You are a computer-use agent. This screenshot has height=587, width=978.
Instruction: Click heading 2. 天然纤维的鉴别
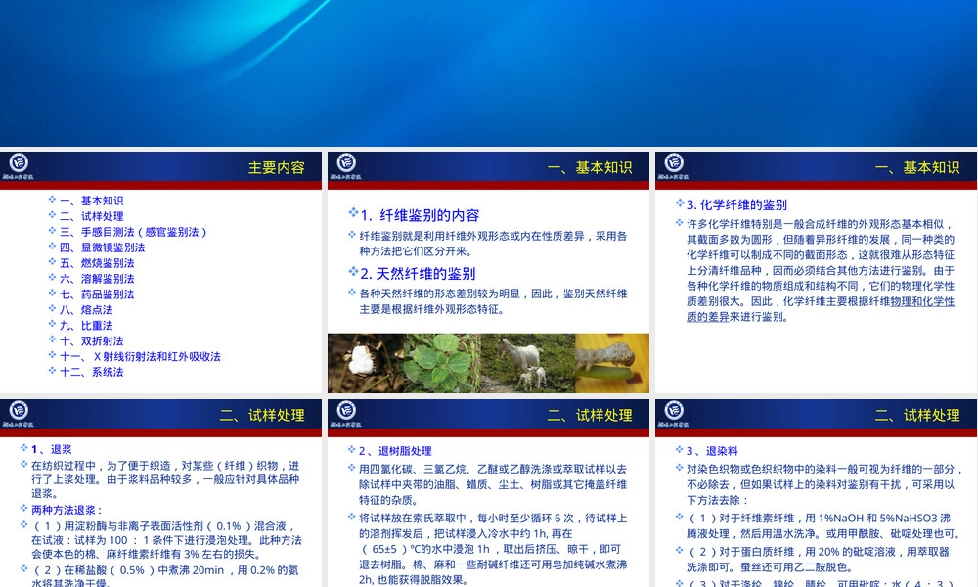coord(418,273)
